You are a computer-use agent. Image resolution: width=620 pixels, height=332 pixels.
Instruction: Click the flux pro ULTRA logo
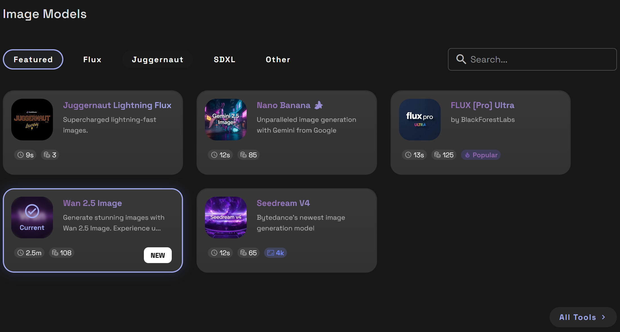coord(420,120)
